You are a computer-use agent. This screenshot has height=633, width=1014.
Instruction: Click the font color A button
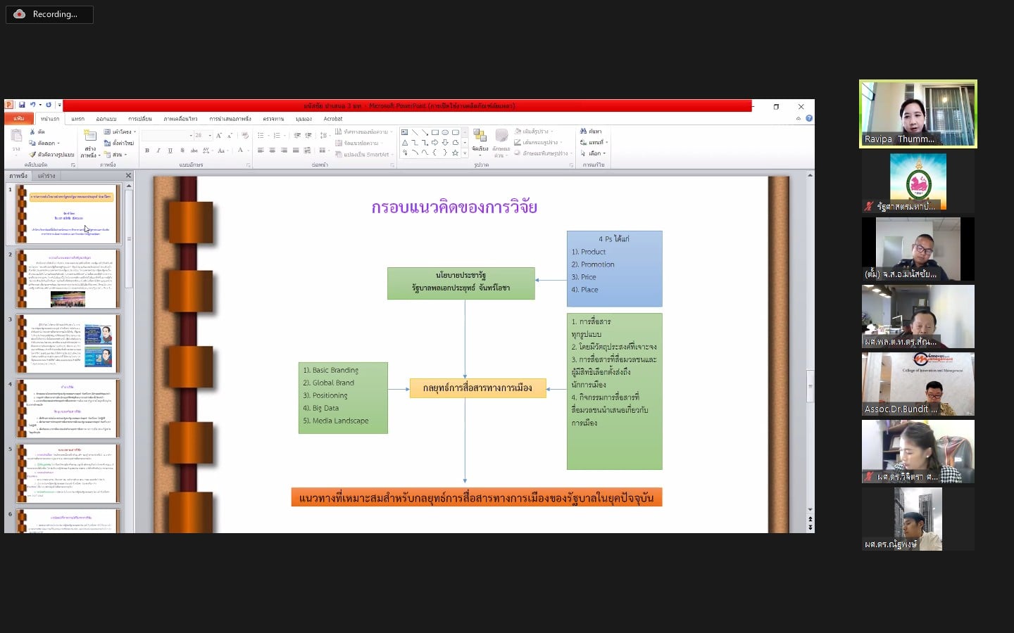(x=240, y=151)
